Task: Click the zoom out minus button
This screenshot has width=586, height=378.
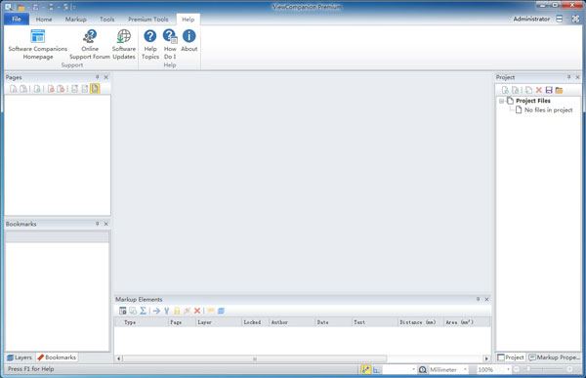Action: 516,369
